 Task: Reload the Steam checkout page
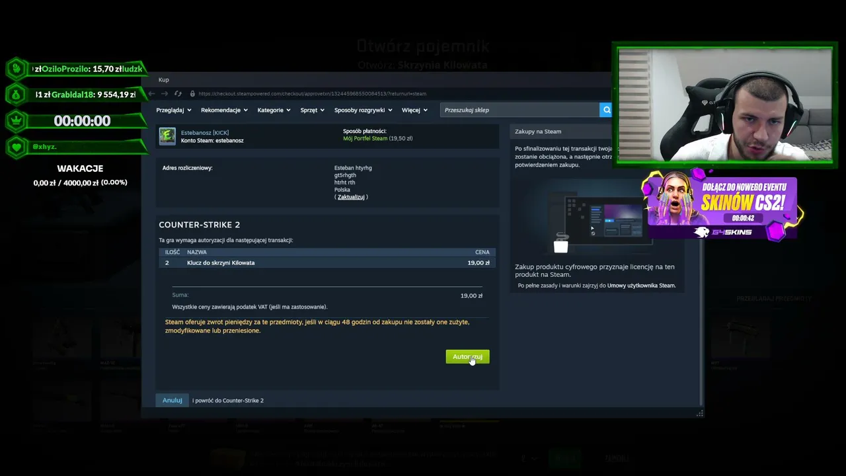tap(178, 94)
